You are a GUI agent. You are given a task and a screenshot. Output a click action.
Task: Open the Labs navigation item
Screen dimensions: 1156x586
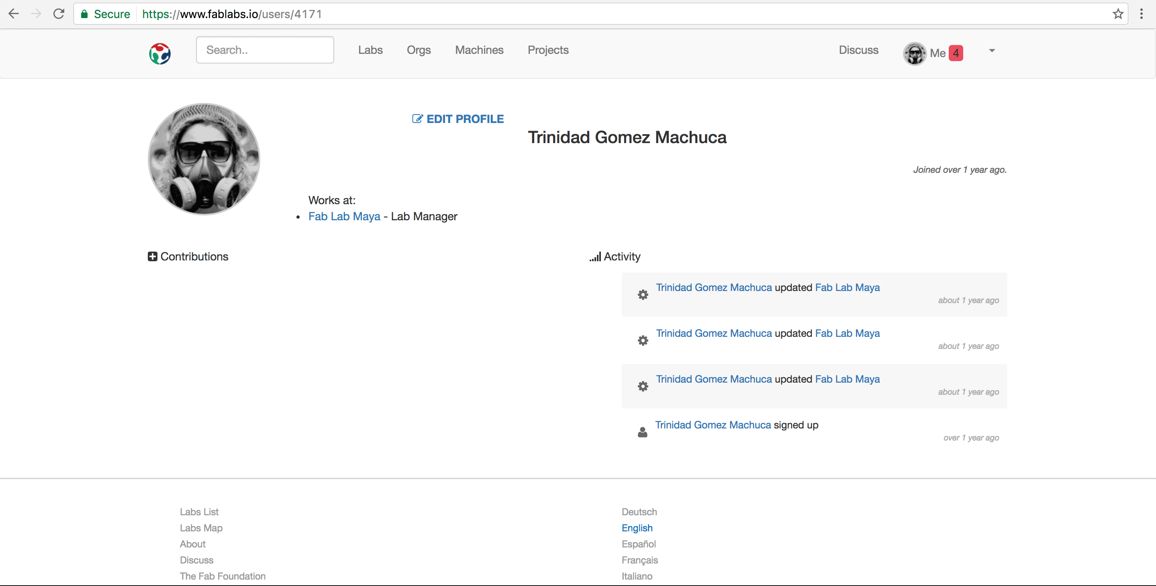370,50
